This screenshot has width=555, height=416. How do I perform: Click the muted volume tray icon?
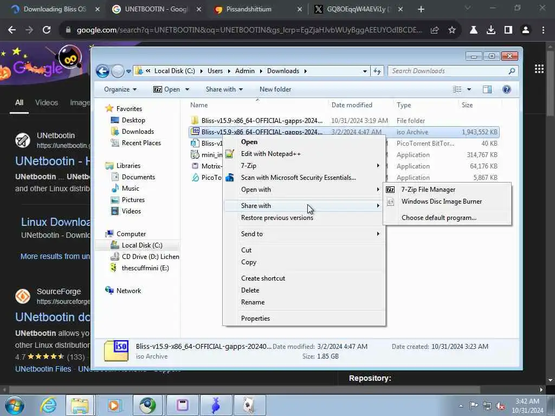[500, 406]
